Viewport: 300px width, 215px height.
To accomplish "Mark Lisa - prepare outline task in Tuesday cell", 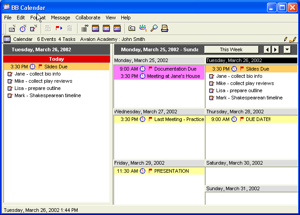I will [x=212, y=90].
